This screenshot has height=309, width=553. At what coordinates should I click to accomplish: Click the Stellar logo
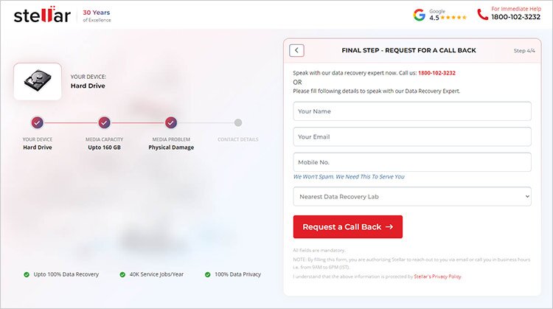click(42, 15)
